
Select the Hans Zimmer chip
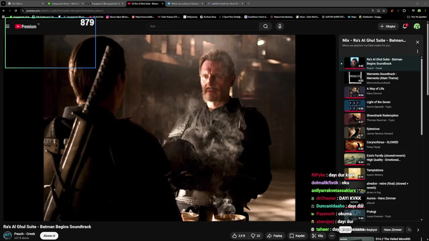pos(392,230)
